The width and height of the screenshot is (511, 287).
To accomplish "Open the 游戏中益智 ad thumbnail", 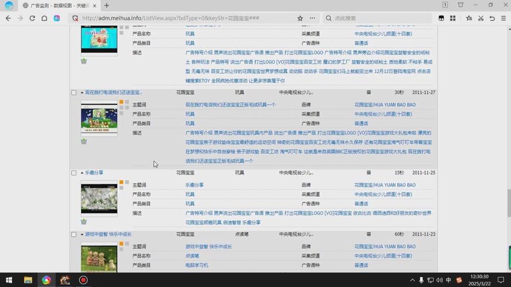I will pos(99,258).
